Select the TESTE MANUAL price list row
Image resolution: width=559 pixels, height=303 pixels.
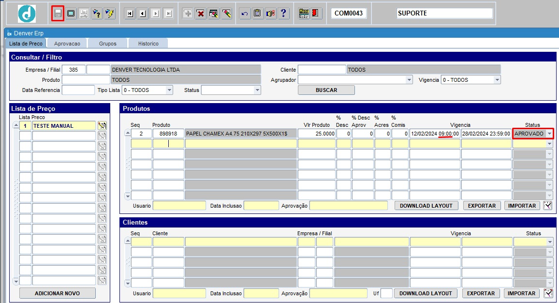(x=64, y=126)
